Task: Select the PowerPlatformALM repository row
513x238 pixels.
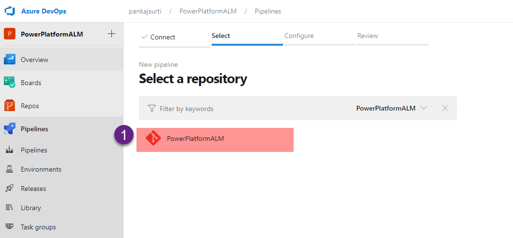Action: [215, 139]
